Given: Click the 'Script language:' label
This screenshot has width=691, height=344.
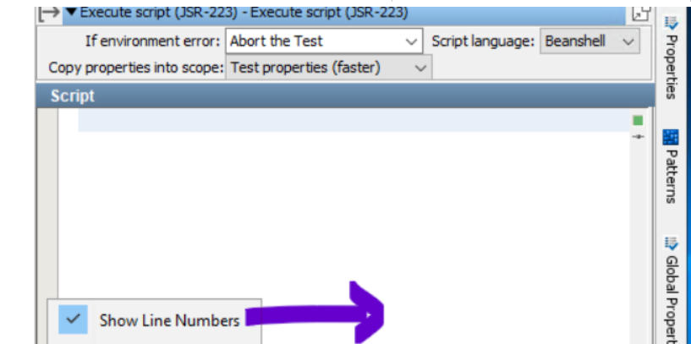Looking at the screenshot, I should point(483,41).
